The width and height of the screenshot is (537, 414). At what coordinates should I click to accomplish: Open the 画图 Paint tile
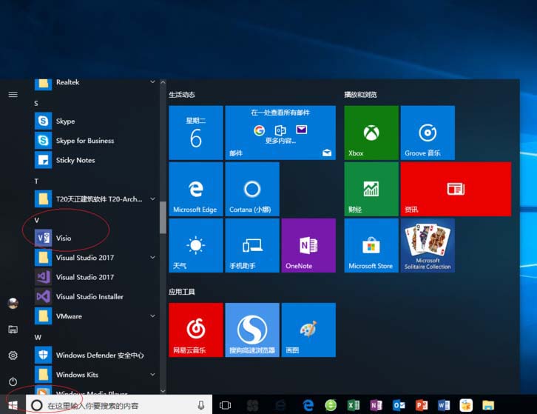point(308,330)
